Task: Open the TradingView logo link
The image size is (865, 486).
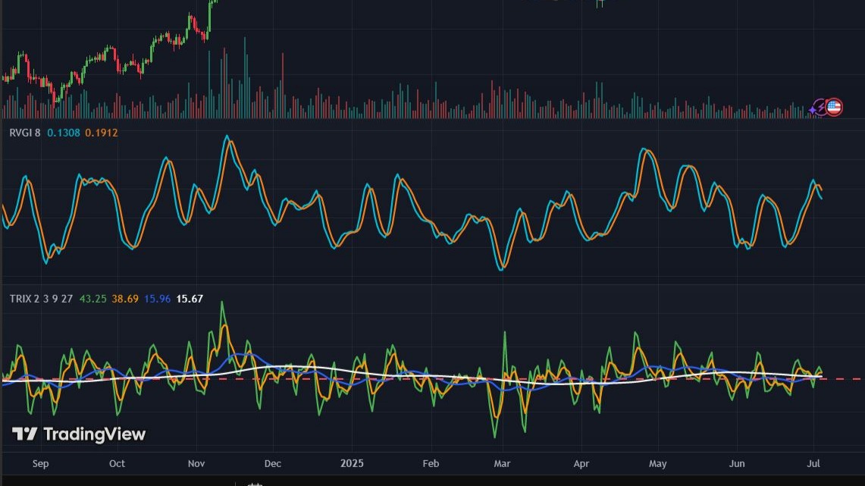Action: [79, 434]
